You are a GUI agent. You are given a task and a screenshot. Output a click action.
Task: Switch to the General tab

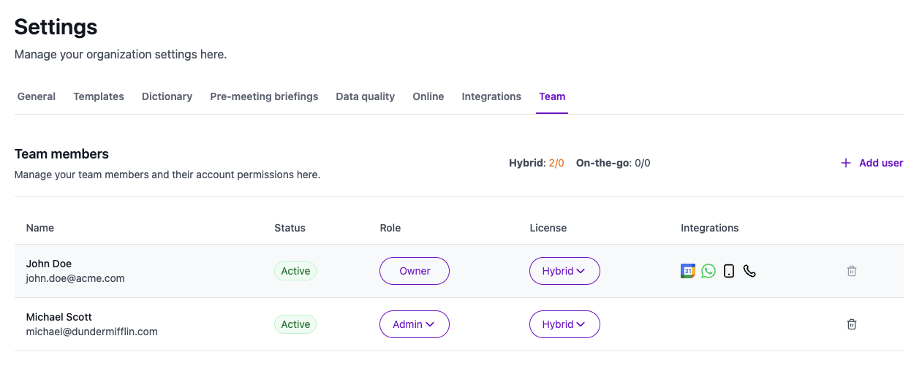coord(37,96)
